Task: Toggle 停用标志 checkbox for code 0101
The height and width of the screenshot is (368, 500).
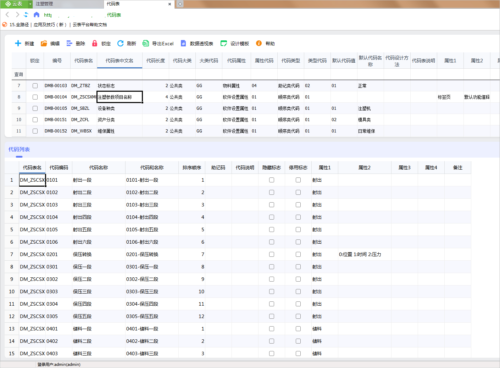Action: [298, 180]
